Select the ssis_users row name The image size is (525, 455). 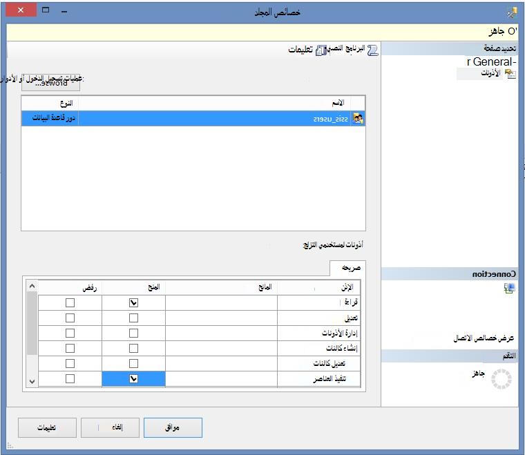(331, 119)
